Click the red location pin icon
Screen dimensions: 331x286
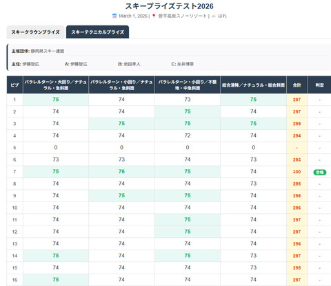click(x=154, y=16)
